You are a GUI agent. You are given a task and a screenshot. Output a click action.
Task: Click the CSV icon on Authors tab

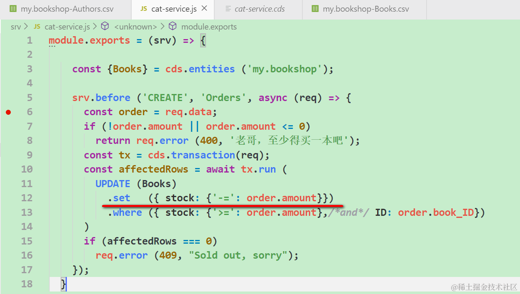[13, 9]
